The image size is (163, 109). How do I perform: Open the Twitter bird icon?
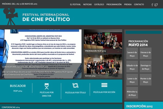[156, 5]
